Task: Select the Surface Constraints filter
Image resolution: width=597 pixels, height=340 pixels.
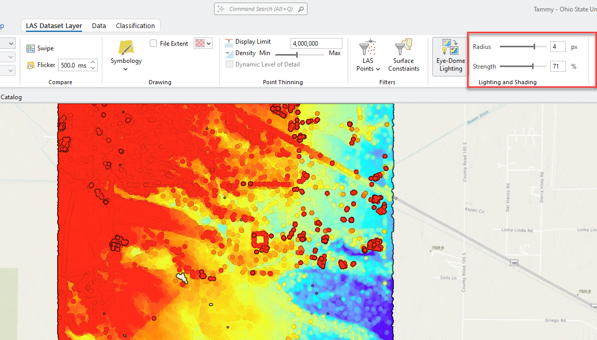Action: click(403, 57)
